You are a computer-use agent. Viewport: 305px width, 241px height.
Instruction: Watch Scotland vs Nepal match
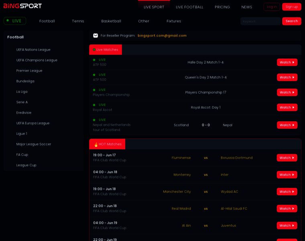287,125
